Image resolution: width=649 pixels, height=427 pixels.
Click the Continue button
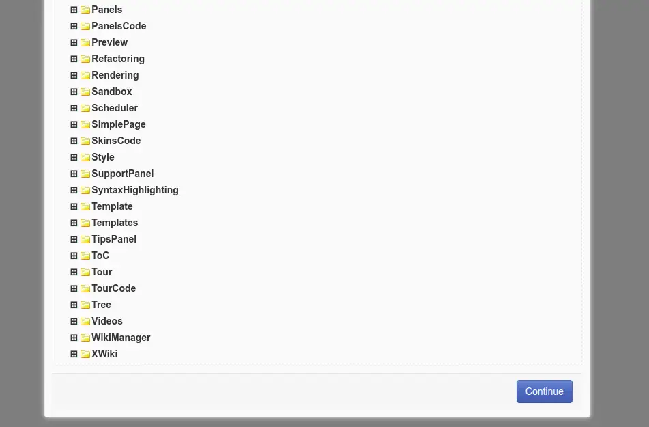pyautogui.click(x=545, y=391)
